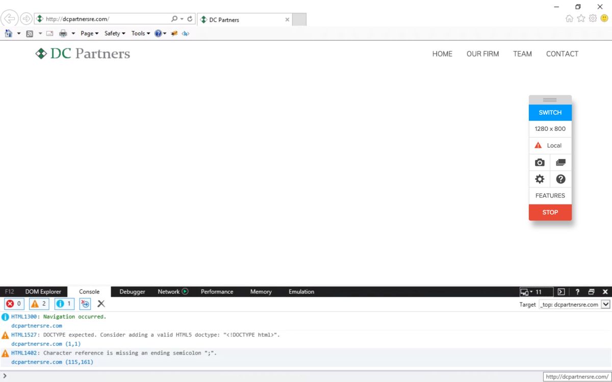Refresh the page using reload icon
This screenshot has height=382, width=612.
coord(190,19)
